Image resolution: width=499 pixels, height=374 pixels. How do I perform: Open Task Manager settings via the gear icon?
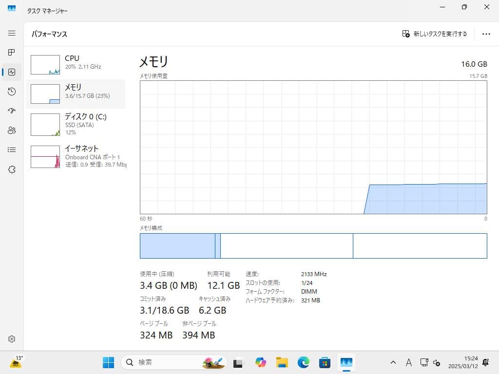[11, 339]
